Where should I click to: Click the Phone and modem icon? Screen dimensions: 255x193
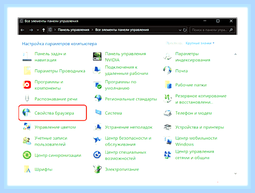(x=167, y=113)
